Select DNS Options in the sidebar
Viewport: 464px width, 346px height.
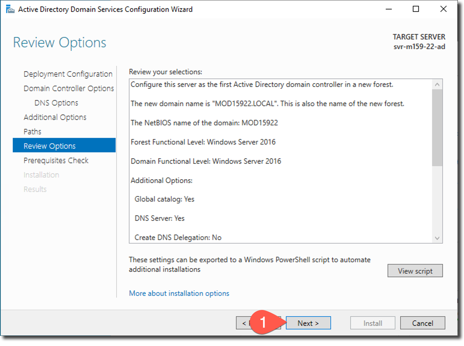(56, 103)
